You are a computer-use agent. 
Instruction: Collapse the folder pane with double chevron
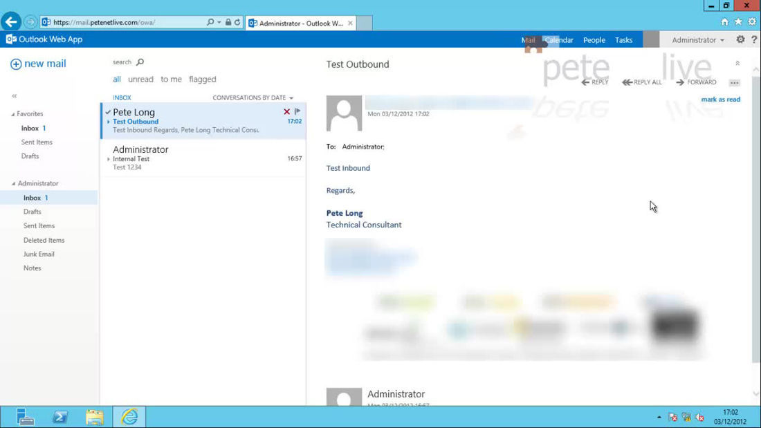tap(15, 96)
